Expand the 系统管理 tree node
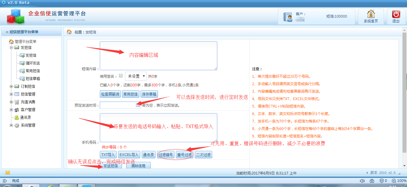Viewport: 407px width, 187px height. click(x=11, y=125)
